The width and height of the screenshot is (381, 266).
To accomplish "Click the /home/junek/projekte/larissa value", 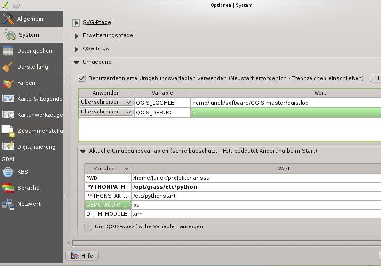I will pyautogui.click(x=256, y=178).
